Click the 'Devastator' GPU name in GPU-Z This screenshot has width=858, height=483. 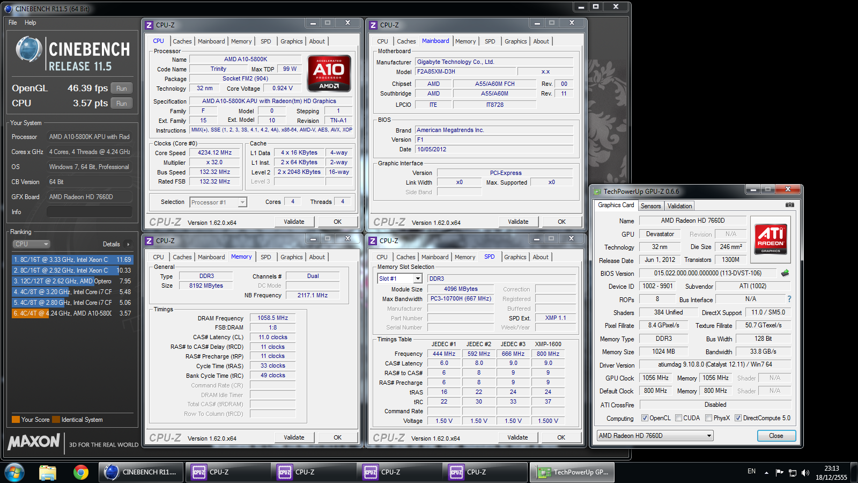coord(660,234)
